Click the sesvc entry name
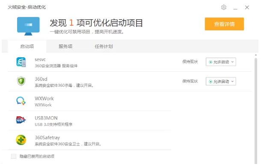 click(x=40, y=60)
